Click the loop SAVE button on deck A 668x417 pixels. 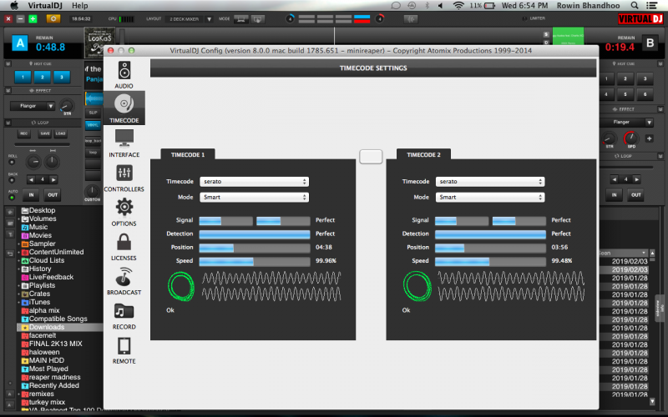(x=45, y=133)
